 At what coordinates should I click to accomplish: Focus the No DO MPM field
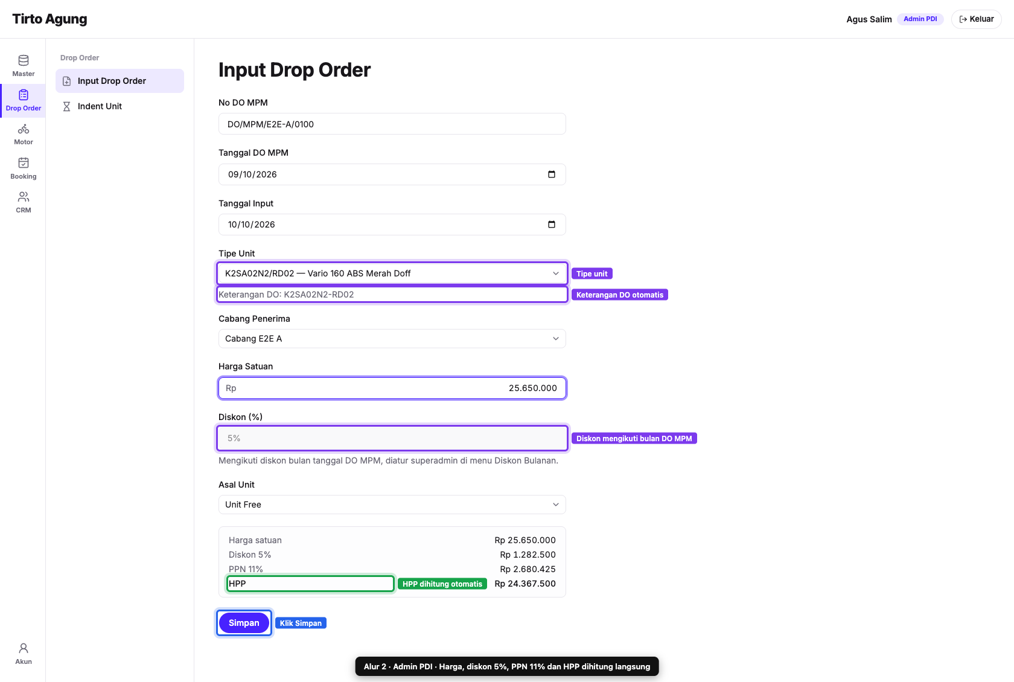tap(392, 124)
